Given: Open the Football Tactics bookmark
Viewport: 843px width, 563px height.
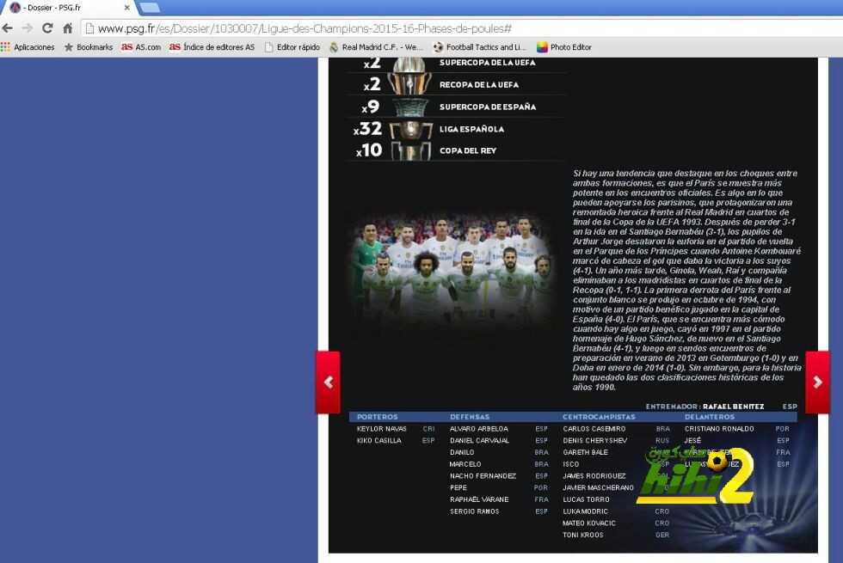Looking at the screenshot, I should (x=480, y=47).
